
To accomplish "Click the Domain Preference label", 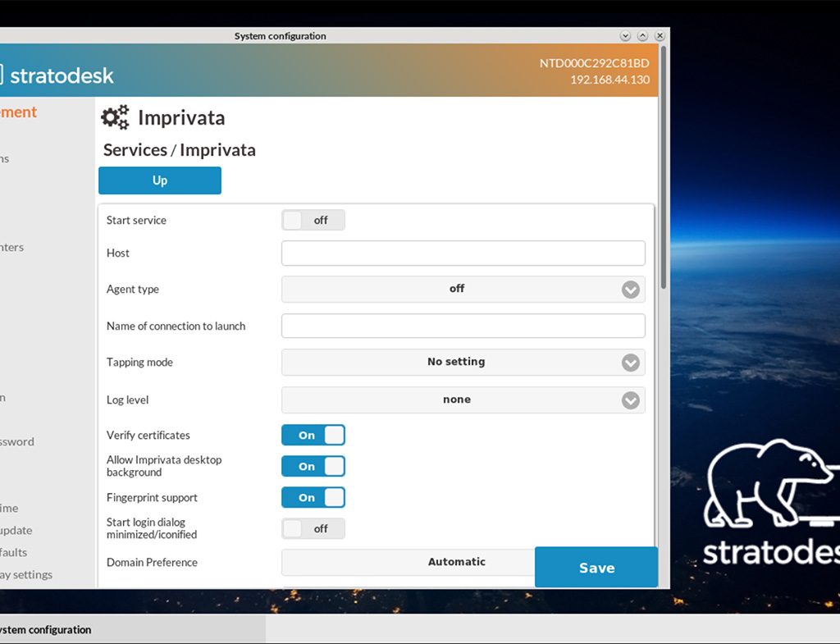I will 152,563.
